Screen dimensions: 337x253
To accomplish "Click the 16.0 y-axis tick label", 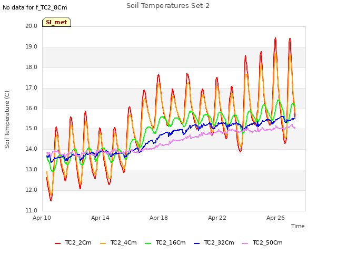I will [32, 108].
